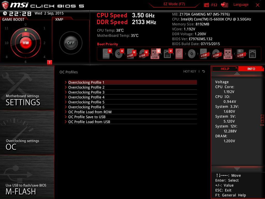The width and height of the screenshot is (265, 199).
Task: Select the highlighted legacy hard disk boot icon
Action: coord(179,54)
